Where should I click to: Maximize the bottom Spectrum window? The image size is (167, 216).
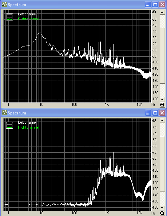[155, 113]
